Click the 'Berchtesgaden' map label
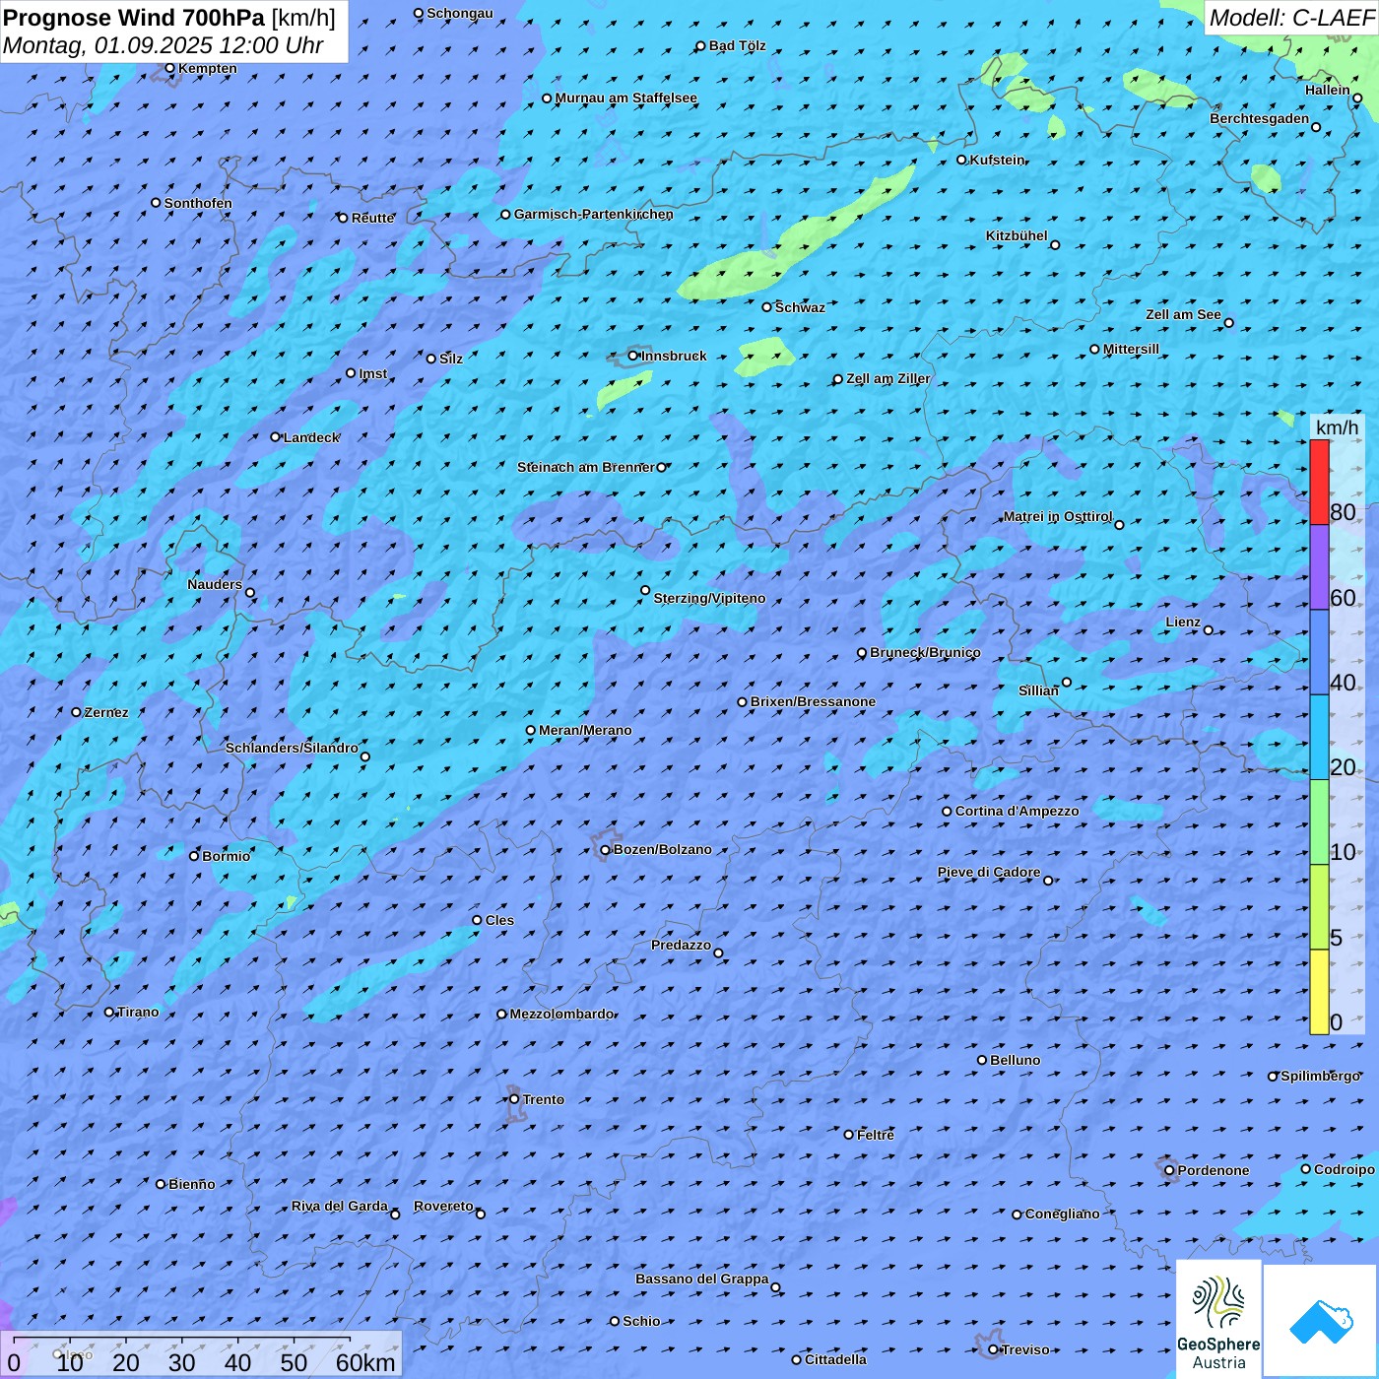1379x1379 pixels. click(x=1259, y=118)
